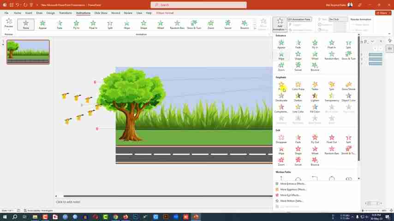394x221 pixels.
Task: Apply the Bounce exit animation
Action: coord(315,161)
